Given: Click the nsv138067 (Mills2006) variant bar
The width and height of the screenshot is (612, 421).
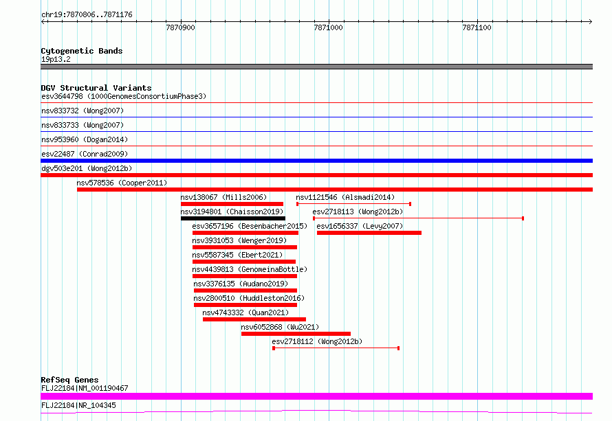Looking at the screenshot, I should (232, 204).
